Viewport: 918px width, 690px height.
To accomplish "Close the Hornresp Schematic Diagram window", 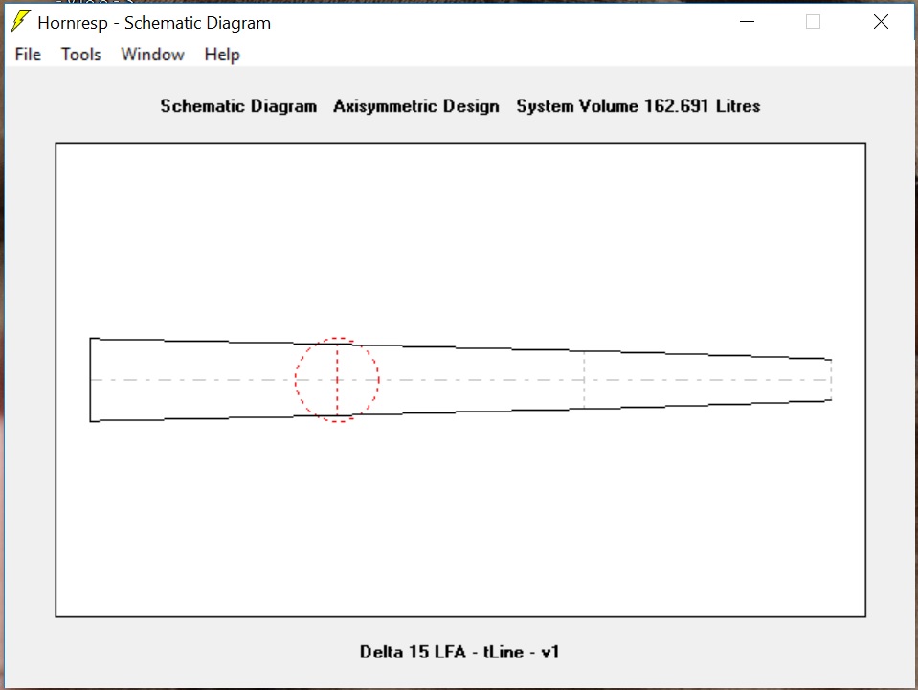I will pyautogui.click(x=881, y=22).
